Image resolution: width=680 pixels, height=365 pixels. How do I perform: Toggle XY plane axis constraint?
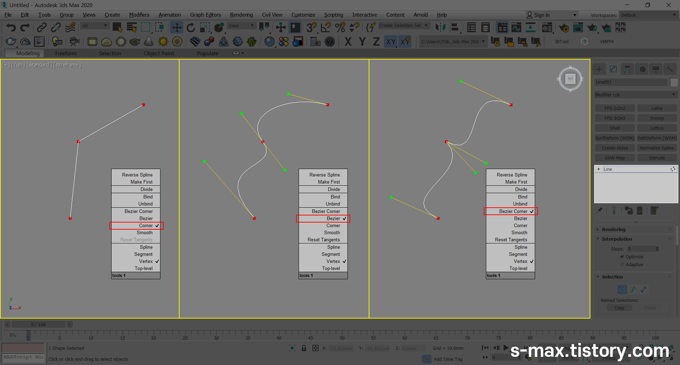coord(391,42)
